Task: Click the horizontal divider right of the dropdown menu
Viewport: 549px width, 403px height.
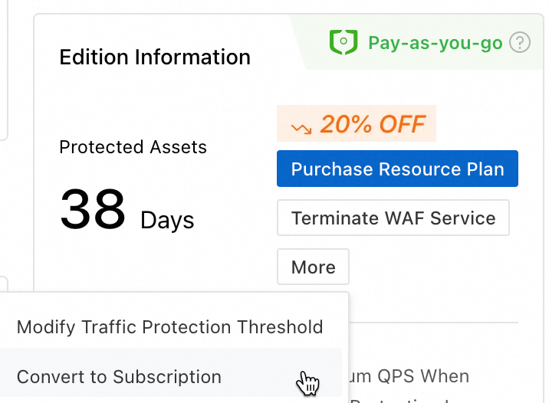Action: point(434,323)
